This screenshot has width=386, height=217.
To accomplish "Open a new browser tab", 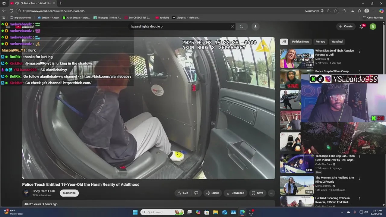I will [61, 3].
